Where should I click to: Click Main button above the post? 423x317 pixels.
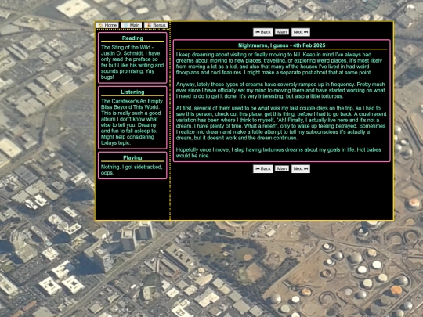(282, 32)
